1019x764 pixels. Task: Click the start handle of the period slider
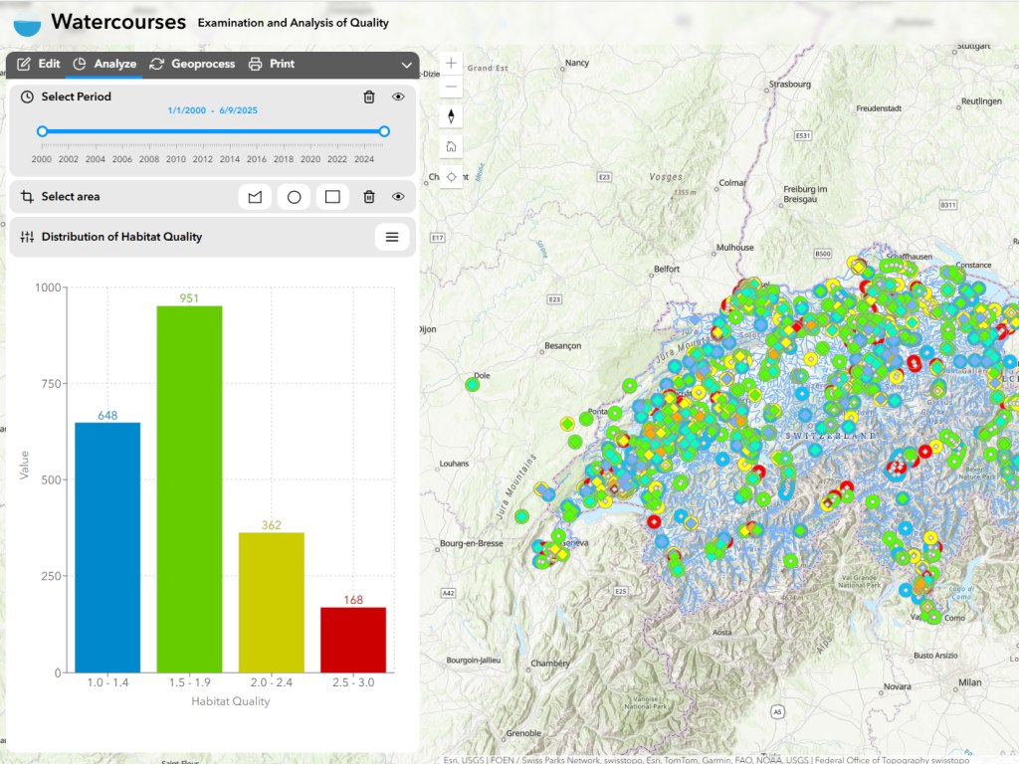tap(42, 131)
